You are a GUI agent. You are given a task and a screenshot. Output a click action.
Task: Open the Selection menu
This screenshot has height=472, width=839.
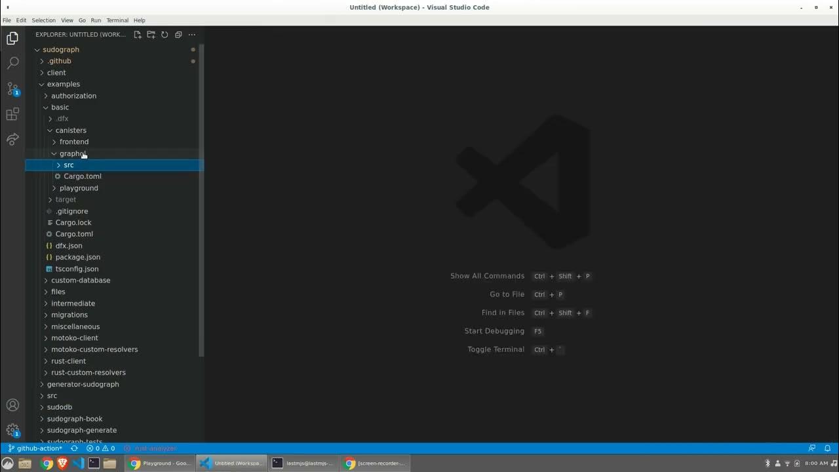43,20
